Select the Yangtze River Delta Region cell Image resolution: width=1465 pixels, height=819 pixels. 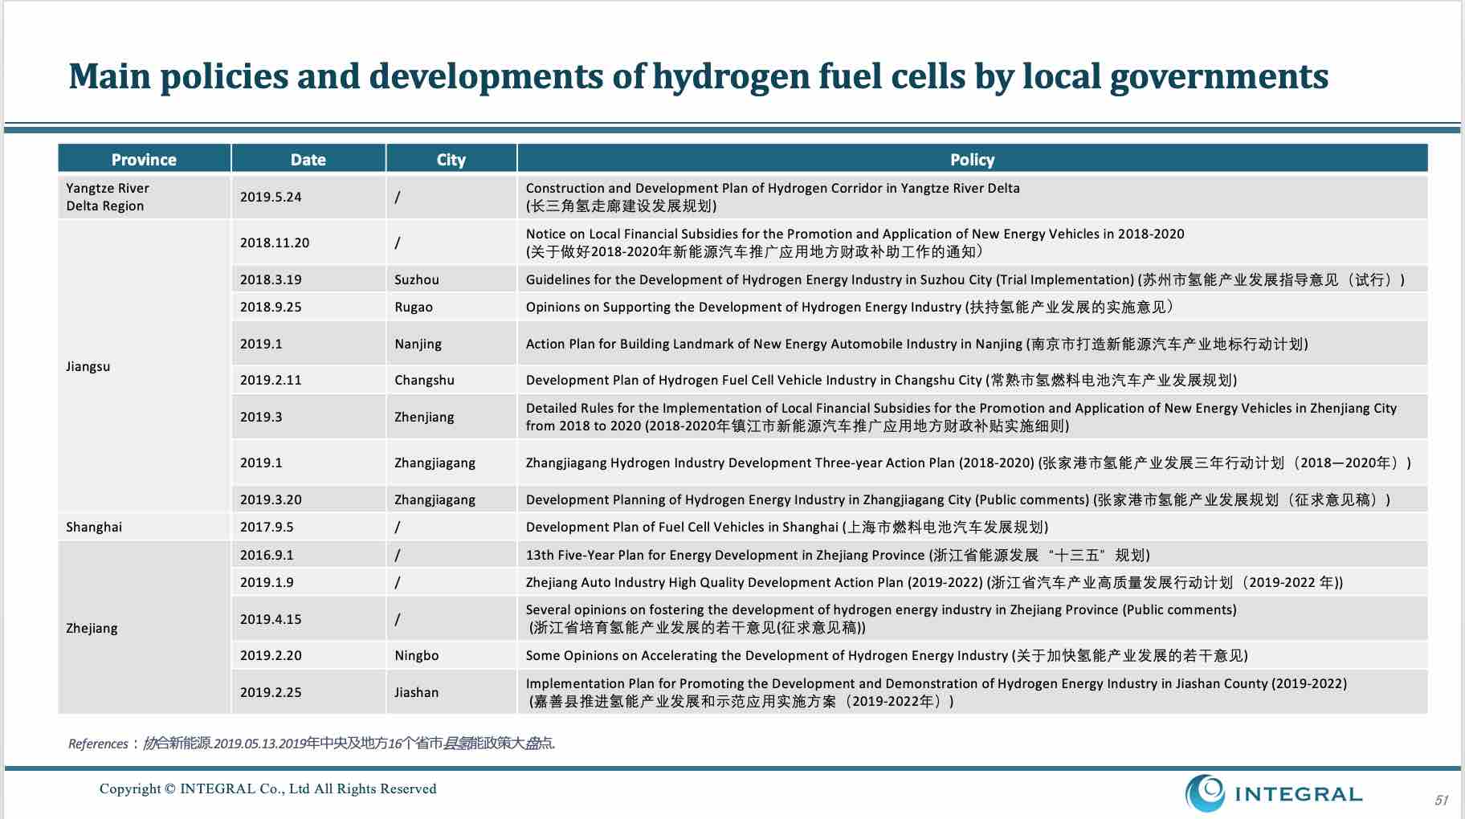[144, 197]
